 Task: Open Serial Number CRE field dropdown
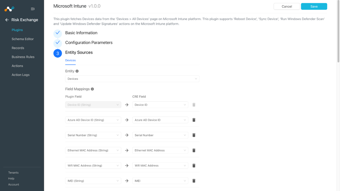[160, 135]
